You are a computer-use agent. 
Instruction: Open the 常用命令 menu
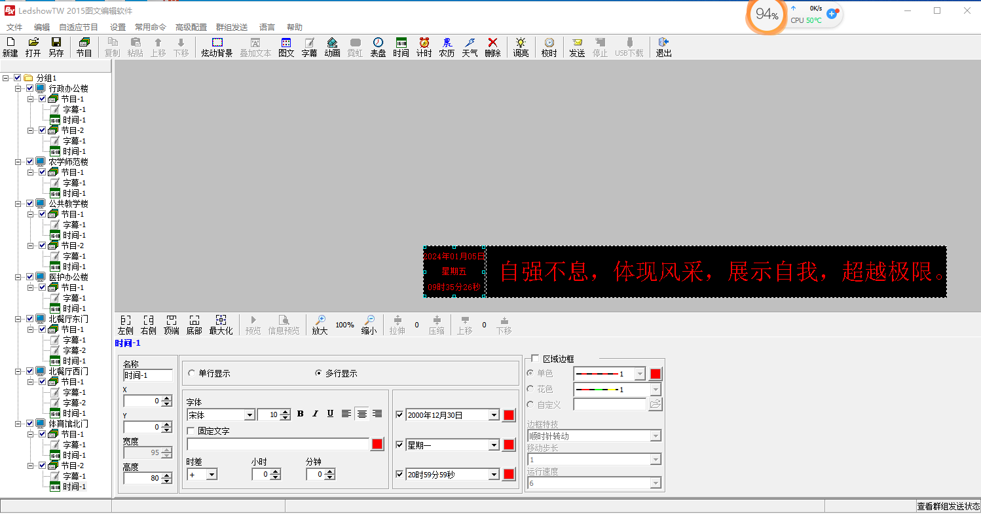[151, 27]
